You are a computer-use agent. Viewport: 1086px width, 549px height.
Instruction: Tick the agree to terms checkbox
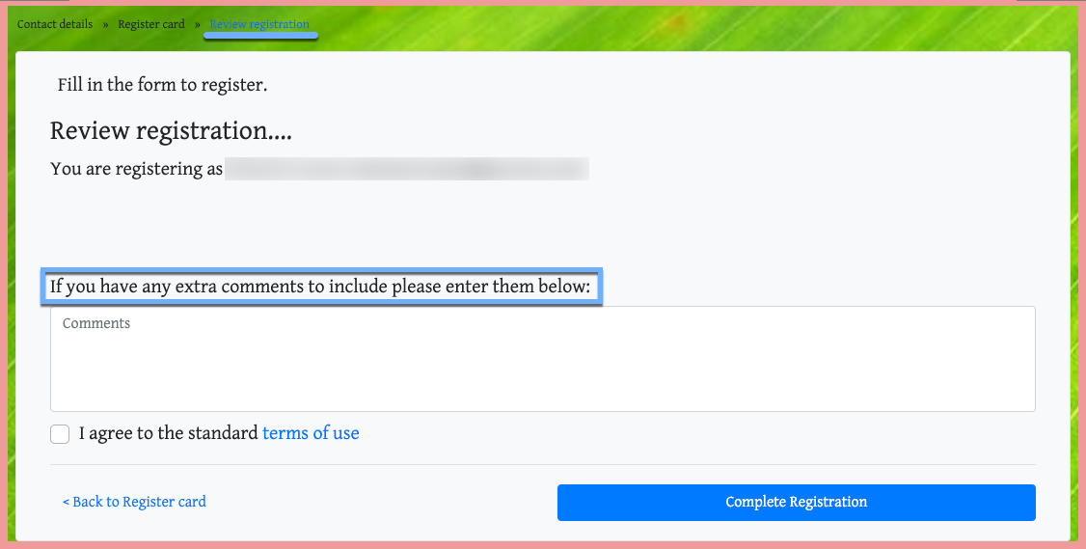tap(60, 434)
